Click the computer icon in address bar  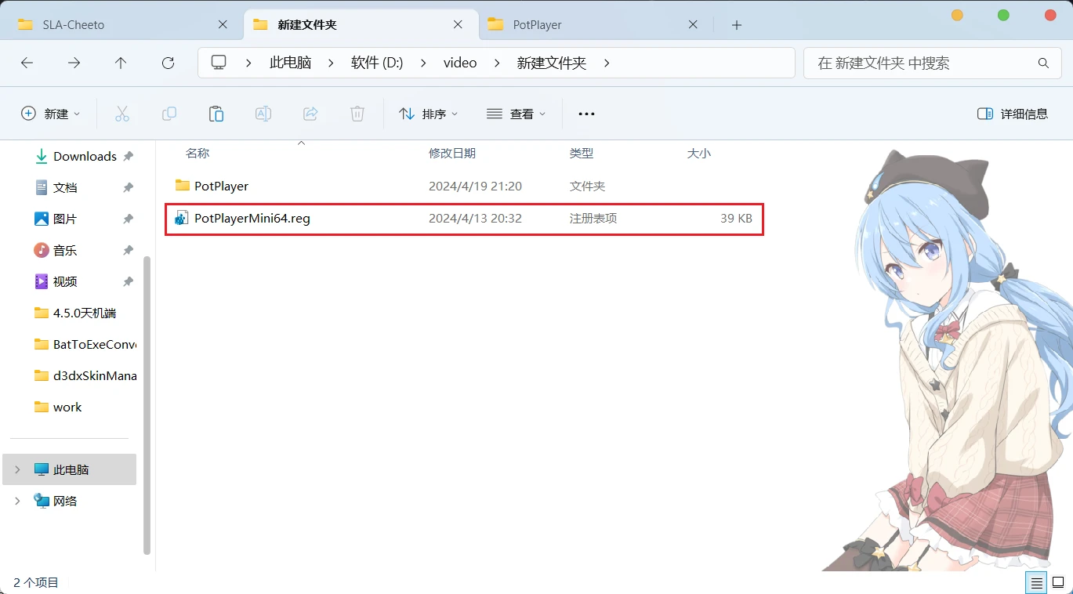(219, 63)
